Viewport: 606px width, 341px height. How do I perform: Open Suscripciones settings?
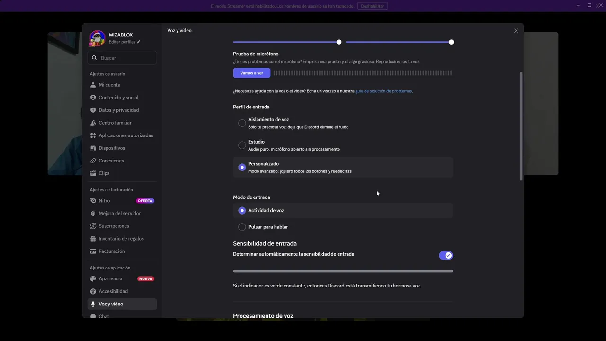point(122,226)
